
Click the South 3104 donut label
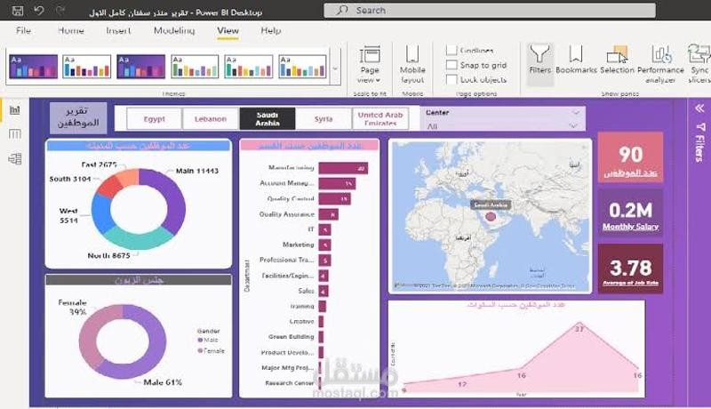pyautogui.click(x=70, y=179)
